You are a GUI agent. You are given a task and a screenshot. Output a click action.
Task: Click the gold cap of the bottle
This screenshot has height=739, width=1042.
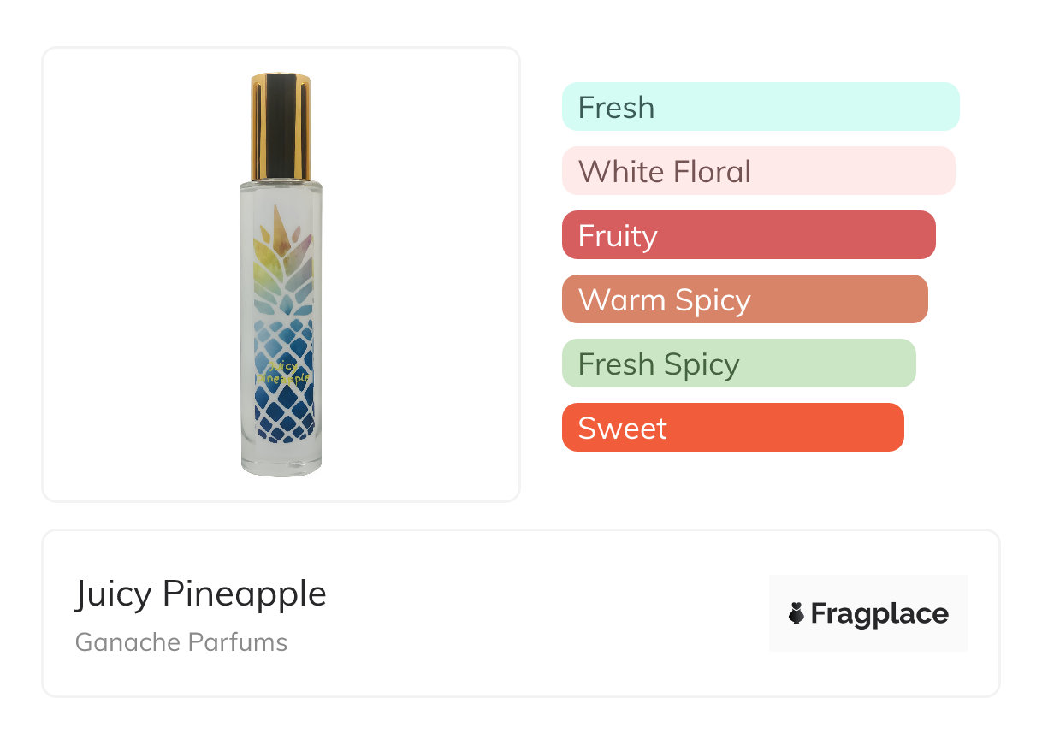[281, 126]
